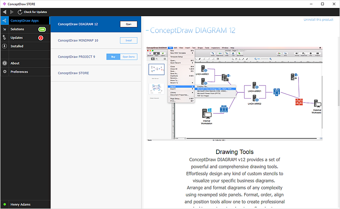Click the Solutions shopping cart icon

5,29
